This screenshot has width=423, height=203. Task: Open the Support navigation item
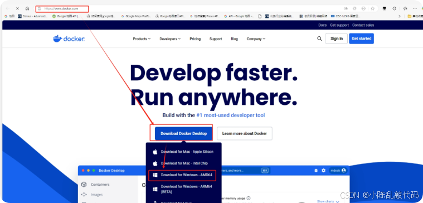tap(216, 39)
